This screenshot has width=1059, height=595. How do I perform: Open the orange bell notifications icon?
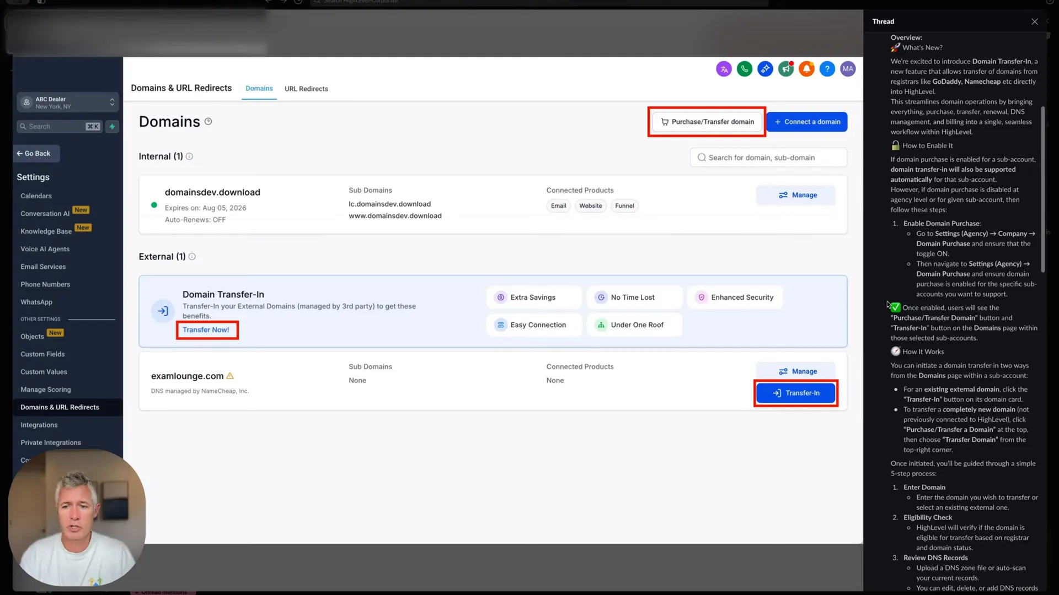tap(806, 69)
